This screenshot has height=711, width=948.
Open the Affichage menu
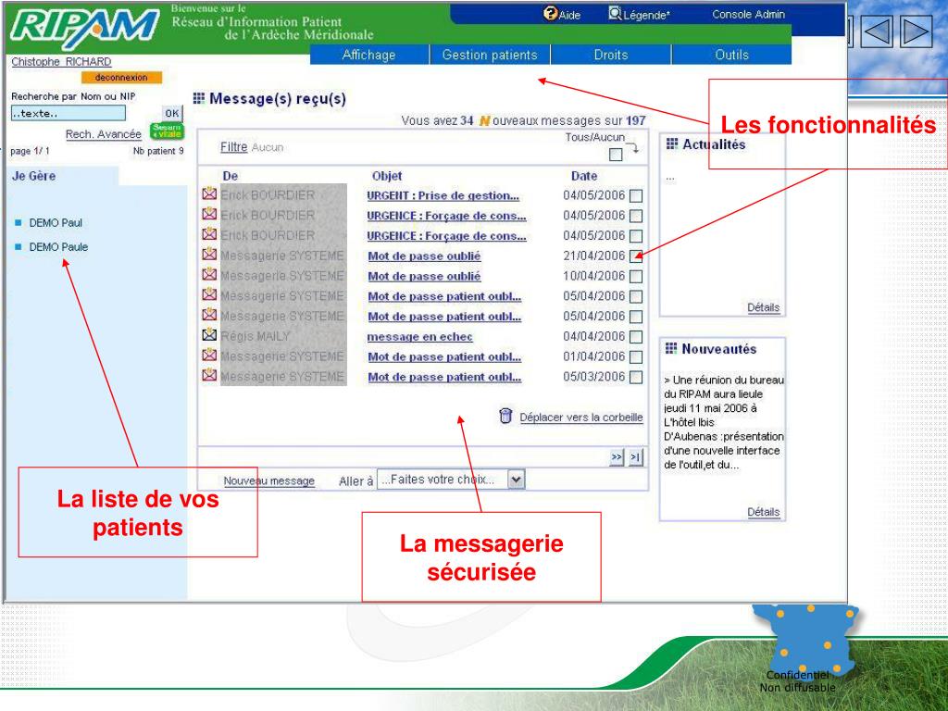368,55
